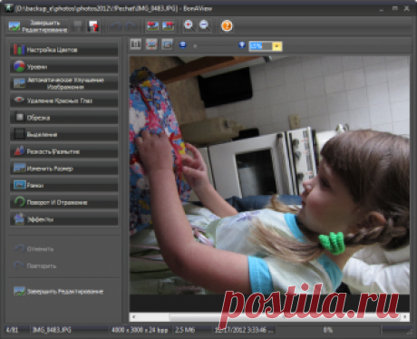Go to previous image with left-arrow picture icon
The width and height of the screenshot is (417, 339).
click(x=152, y=26)
